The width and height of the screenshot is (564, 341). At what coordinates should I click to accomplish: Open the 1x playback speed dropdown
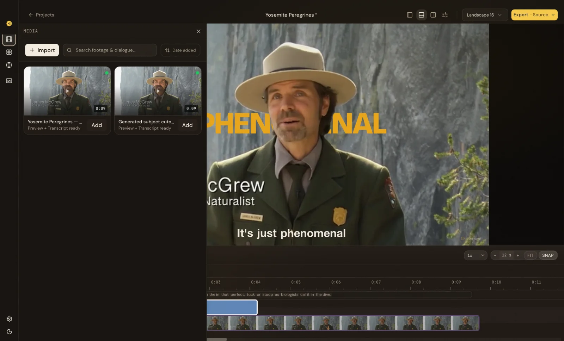(x=476, y=255)
